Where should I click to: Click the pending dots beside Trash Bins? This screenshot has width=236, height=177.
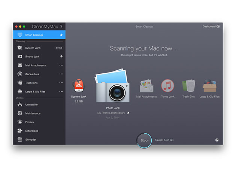pos(61,83)
